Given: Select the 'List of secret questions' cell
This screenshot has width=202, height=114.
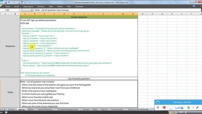Looking at the screenshot, I should click(79, 79).
